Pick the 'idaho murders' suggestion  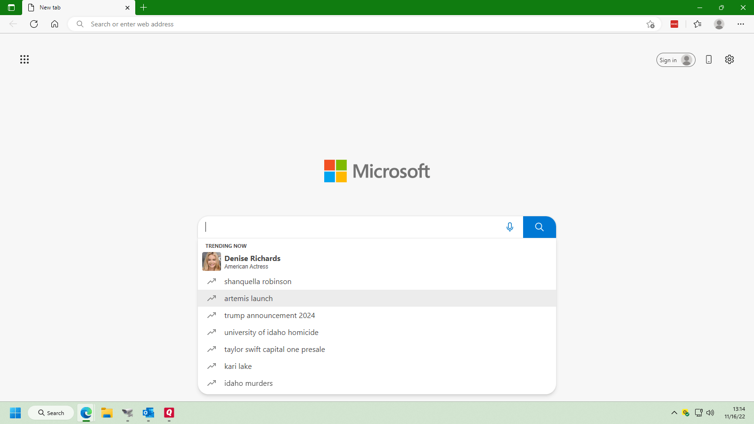click(x=377, y=383)
